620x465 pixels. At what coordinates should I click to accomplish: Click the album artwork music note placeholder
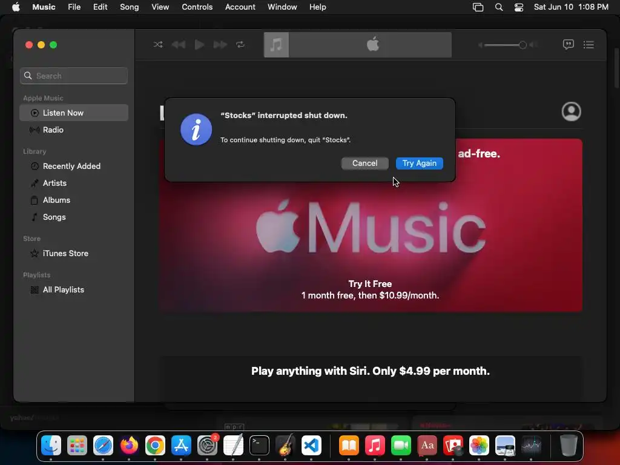[276, 45]
